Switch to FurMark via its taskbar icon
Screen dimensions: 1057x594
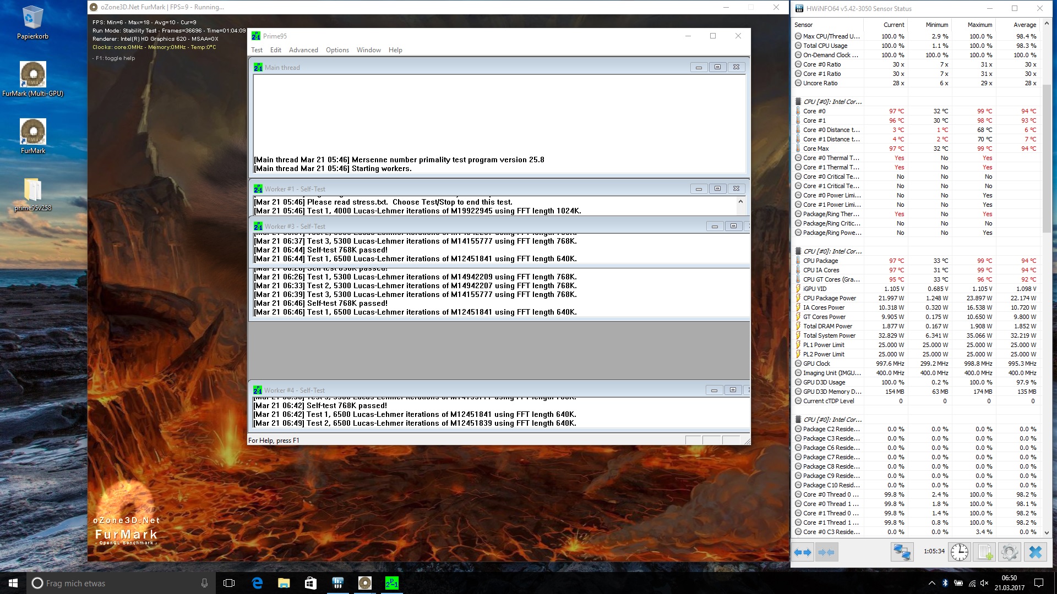coord(364,583)
